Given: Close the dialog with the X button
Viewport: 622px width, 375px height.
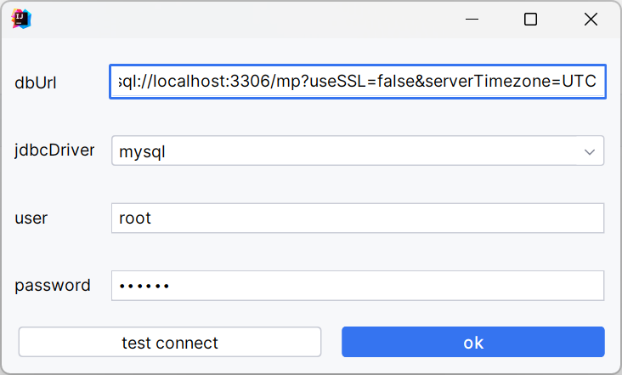Looking at the screenshot, I should click(x=591, y=19).
